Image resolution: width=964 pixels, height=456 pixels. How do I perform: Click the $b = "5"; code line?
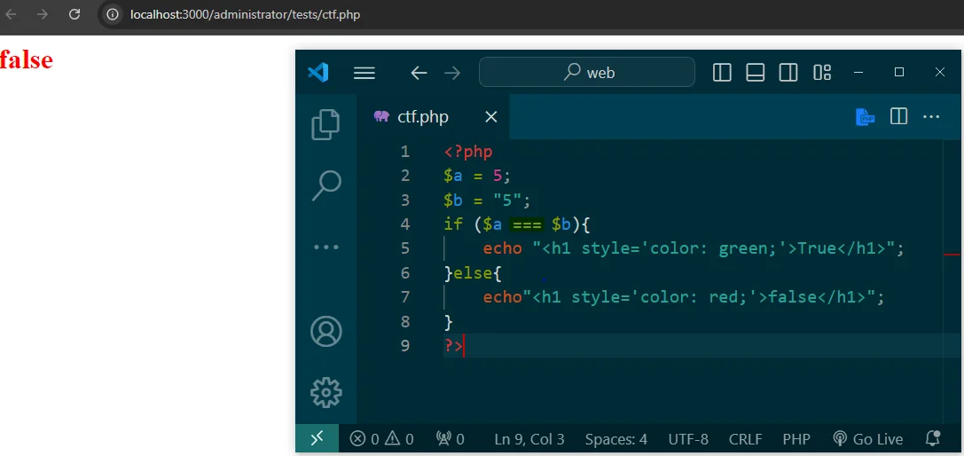(x=487, y=200)
